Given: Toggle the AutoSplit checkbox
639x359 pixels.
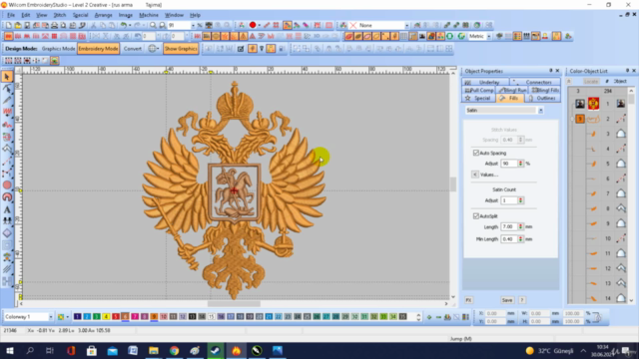Looking at the screenshot, I should (x=475, y=215).
